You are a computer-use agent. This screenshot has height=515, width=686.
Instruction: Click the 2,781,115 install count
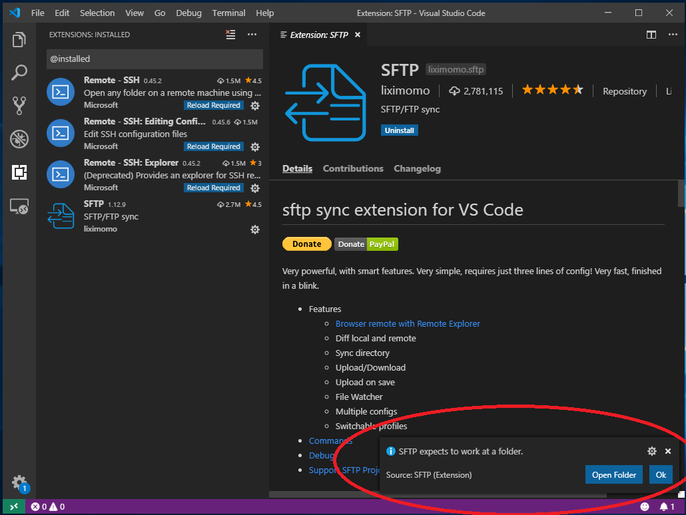[476, 91]
